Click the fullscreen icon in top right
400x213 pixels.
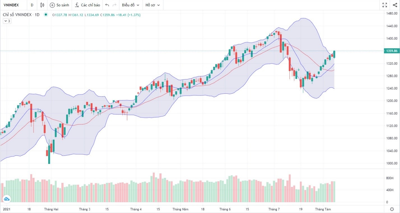tap(384, 5)
